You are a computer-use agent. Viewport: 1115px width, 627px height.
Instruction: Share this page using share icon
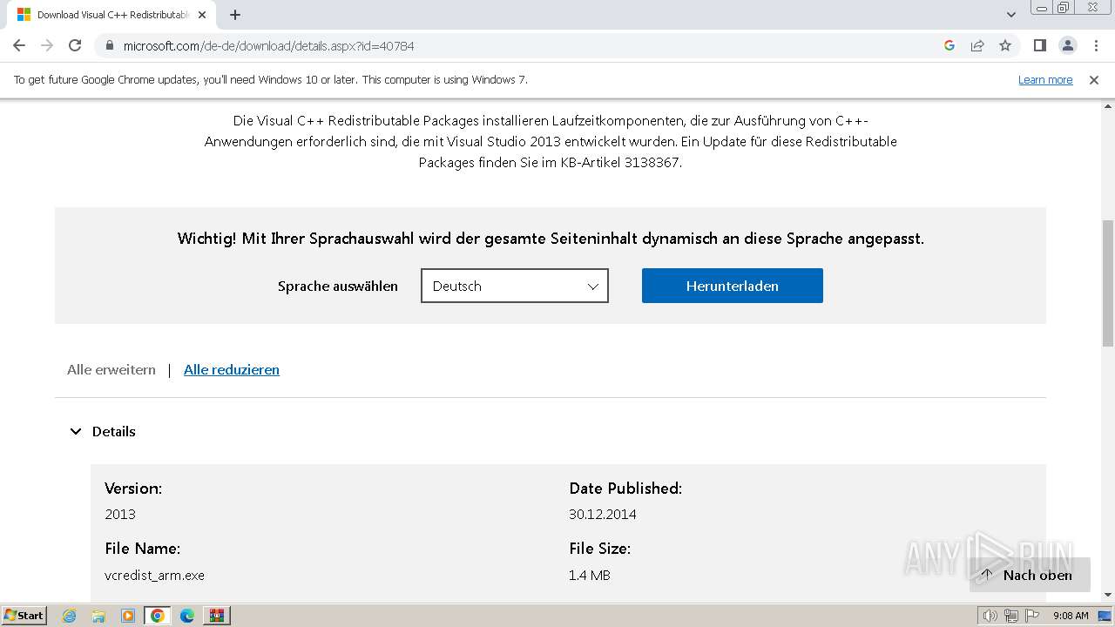[x=977, y=45]
